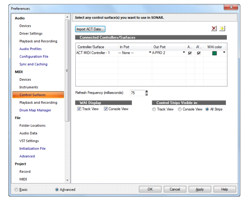Toggle the WAI checkbox for ACT MIDI Controller
The image size is (243, 200).
point(199,53)
